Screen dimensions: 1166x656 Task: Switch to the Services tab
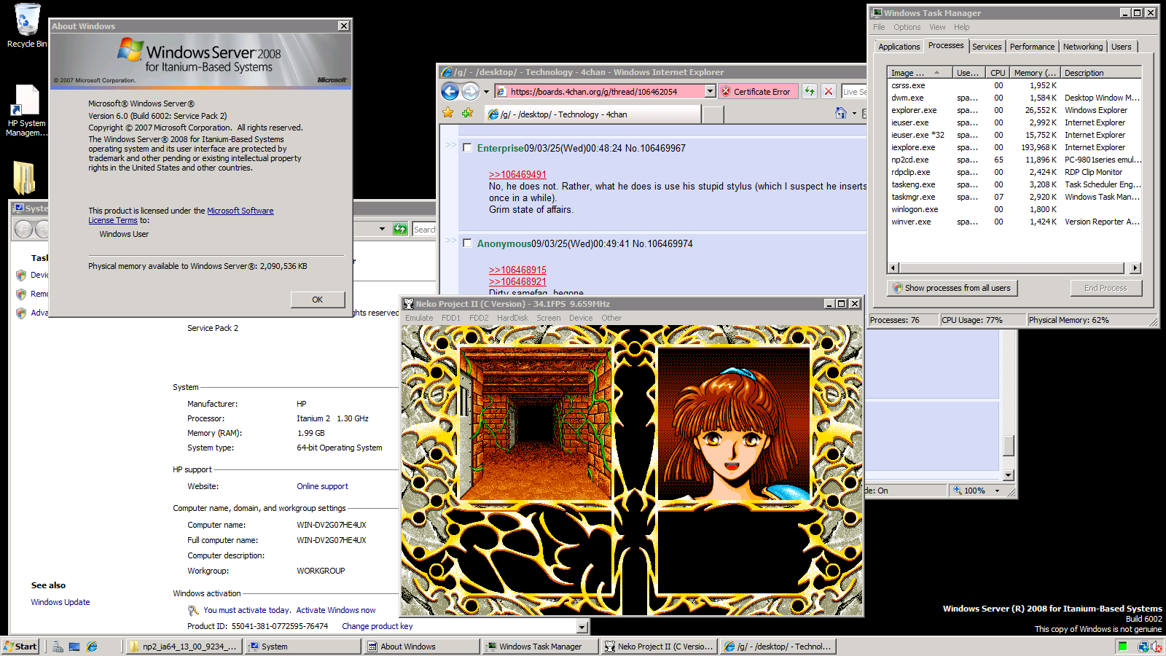[x=987, y=47]
